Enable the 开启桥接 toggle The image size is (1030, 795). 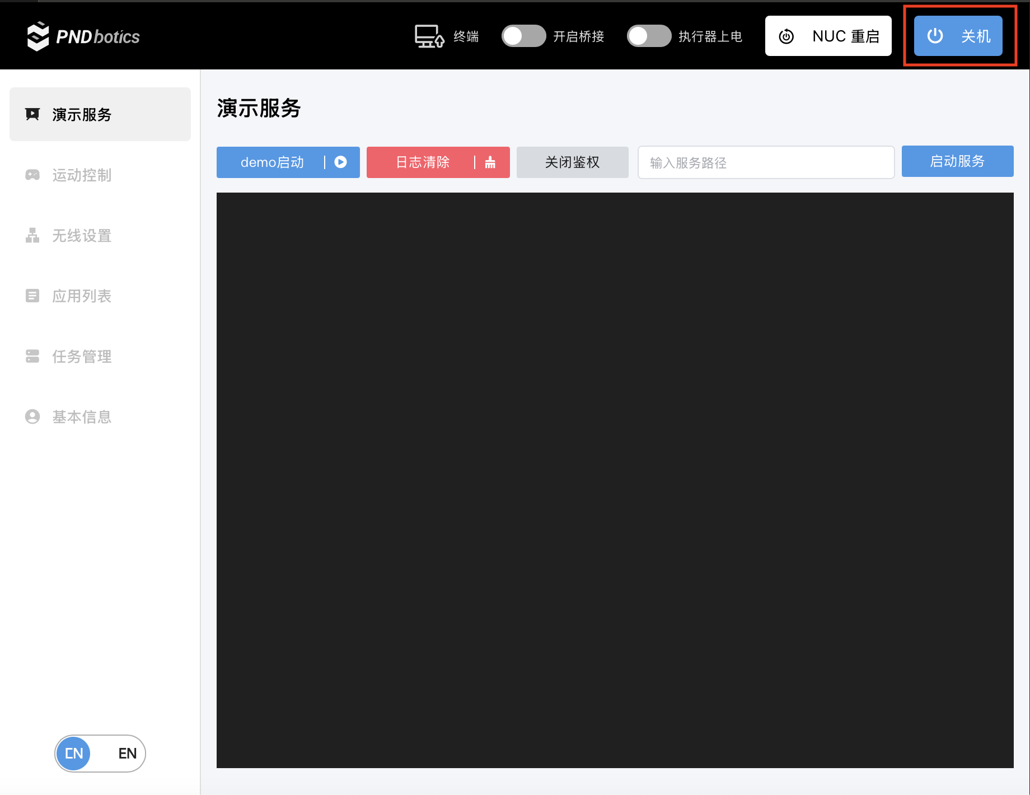[x=523, y=35]
